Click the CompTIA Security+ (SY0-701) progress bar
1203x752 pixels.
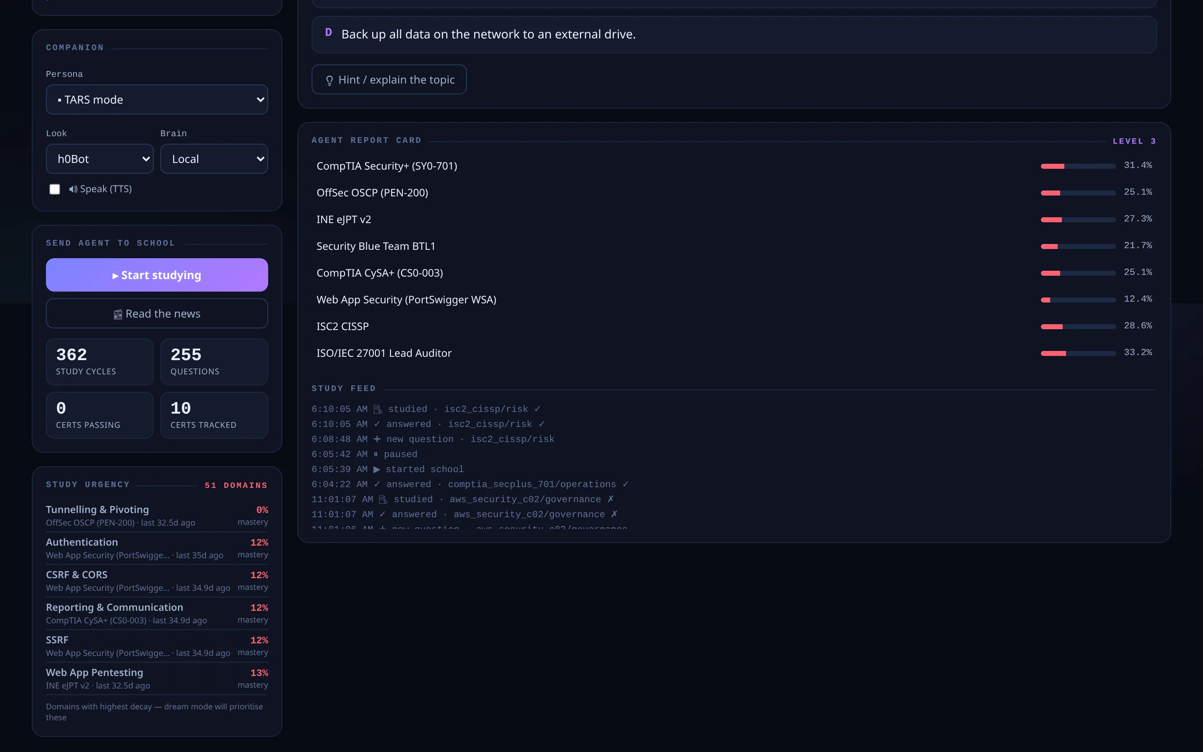(x=1078, y=166)
